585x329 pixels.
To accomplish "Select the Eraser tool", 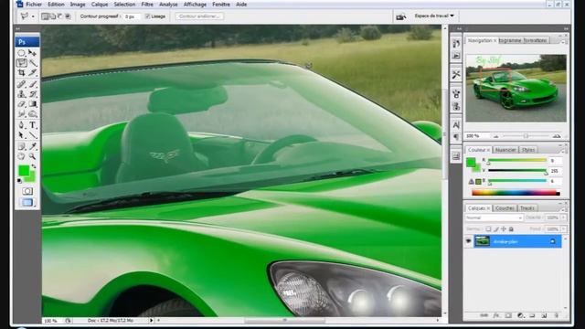I will [x=21, y=104].
